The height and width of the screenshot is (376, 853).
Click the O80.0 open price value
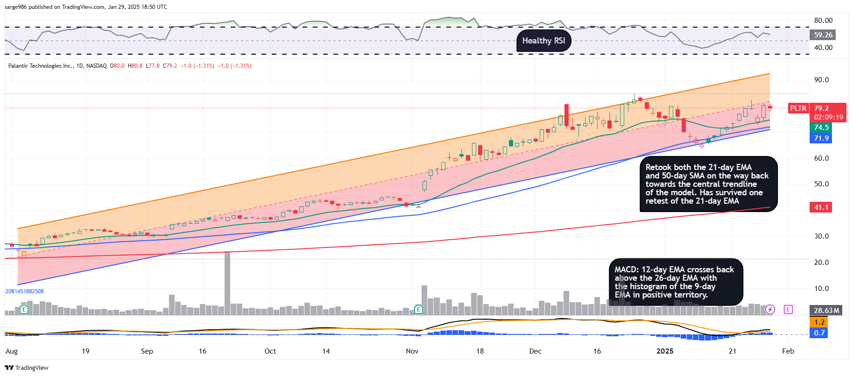point(117,66)
